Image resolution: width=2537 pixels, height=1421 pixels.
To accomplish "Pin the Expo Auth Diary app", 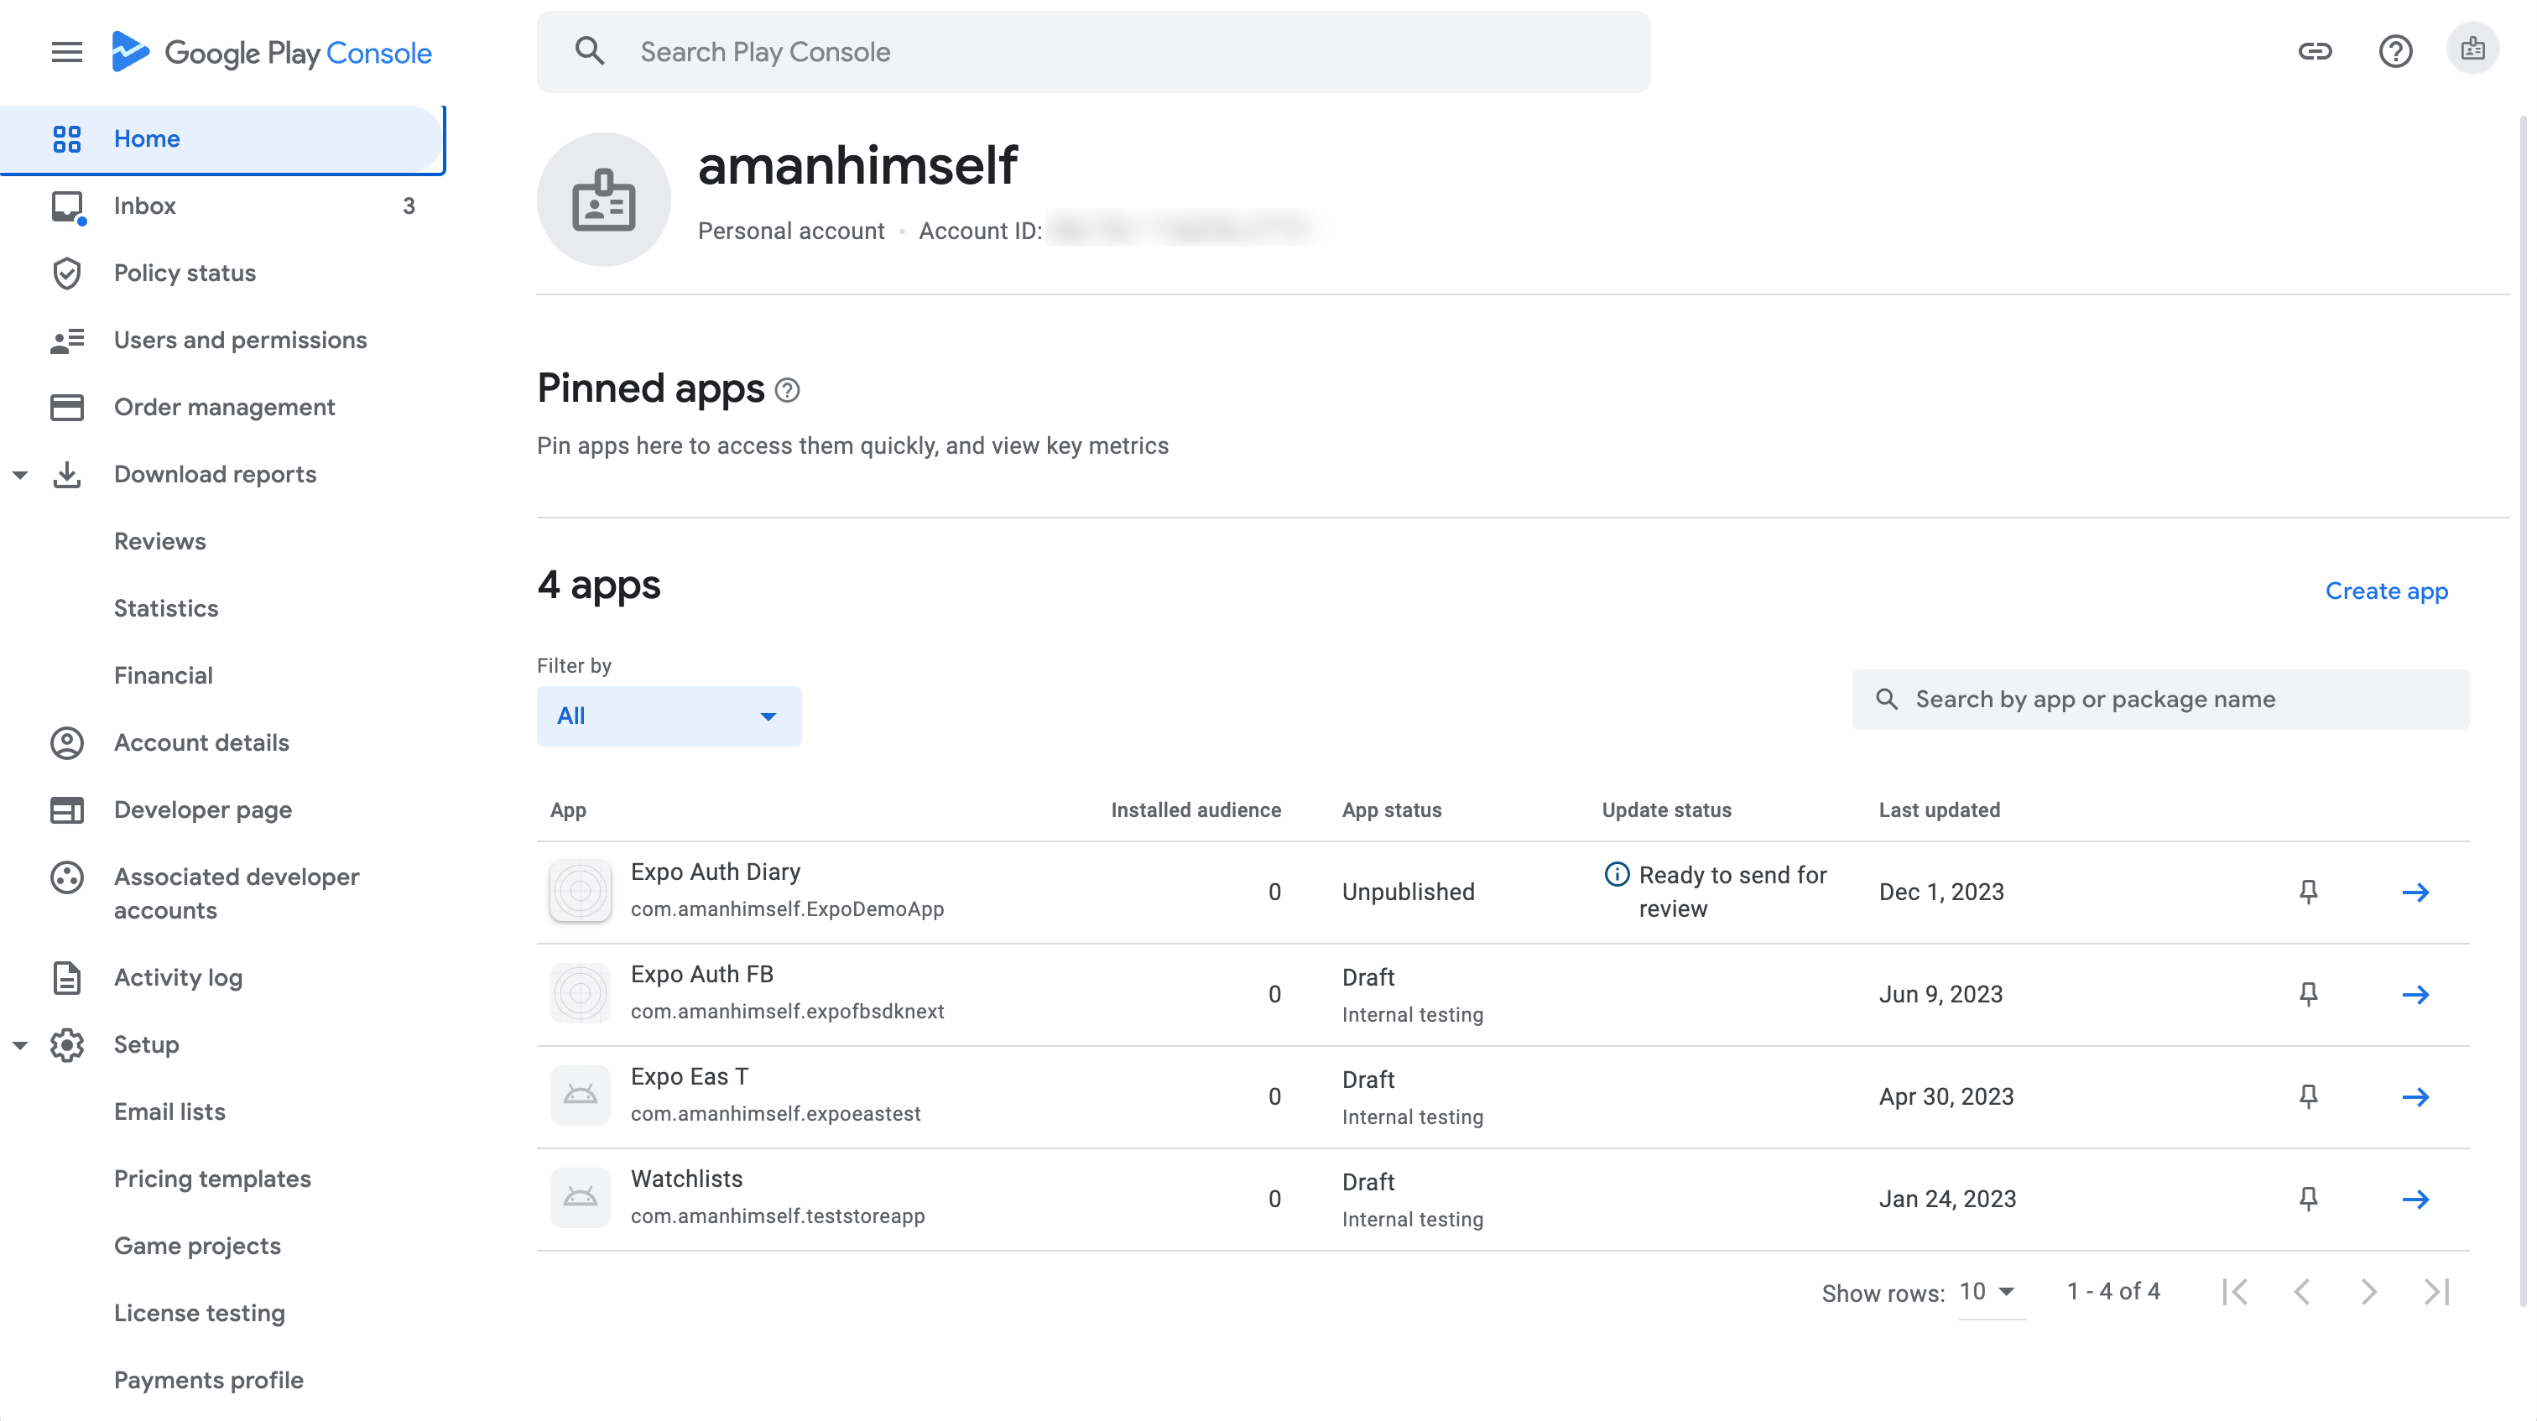I will [2307, 893].
